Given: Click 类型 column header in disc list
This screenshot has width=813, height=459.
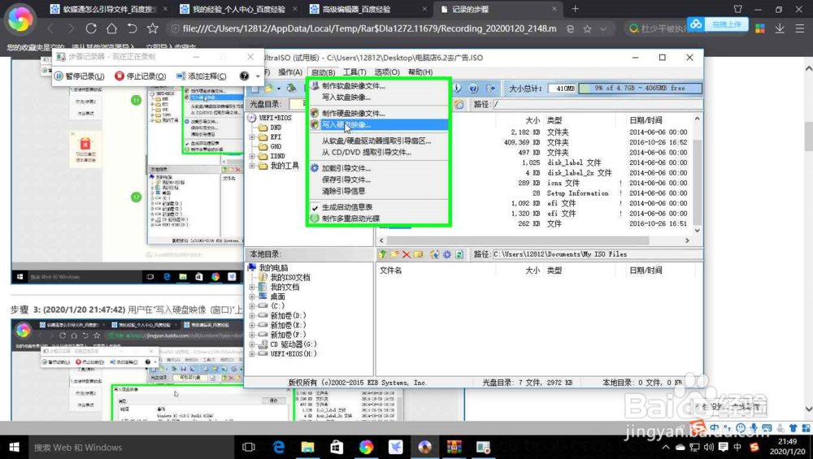Looking at the screenshot, I should (554, 120).
